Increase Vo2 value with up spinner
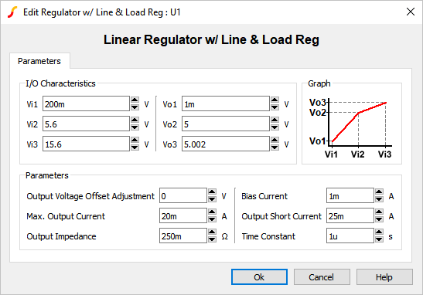The image size is (423, 295). [275, 120]
